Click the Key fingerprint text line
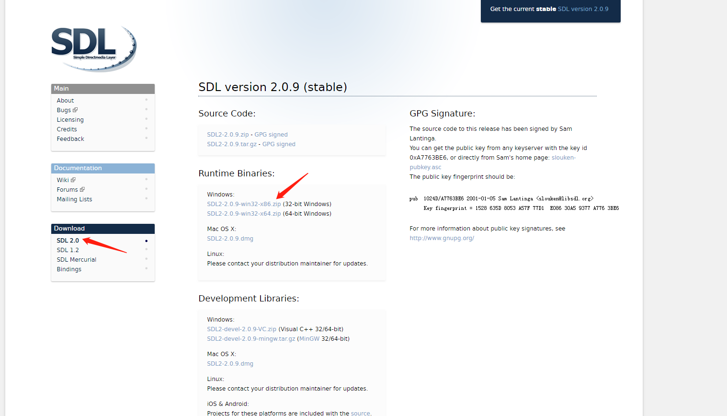 (x=521, y=208)
